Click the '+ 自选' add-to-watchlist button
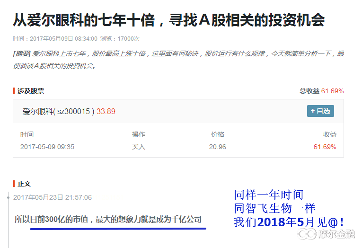The image size is (362, 248). (320, 111)
